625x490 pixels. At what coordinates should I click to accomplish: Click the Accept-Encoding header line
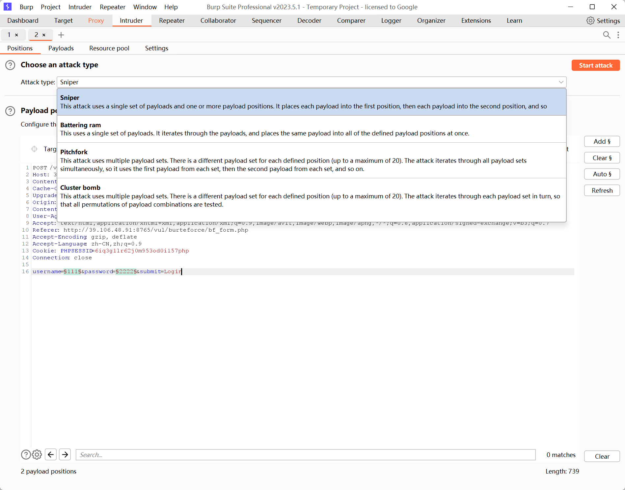(x=85, y=237)
